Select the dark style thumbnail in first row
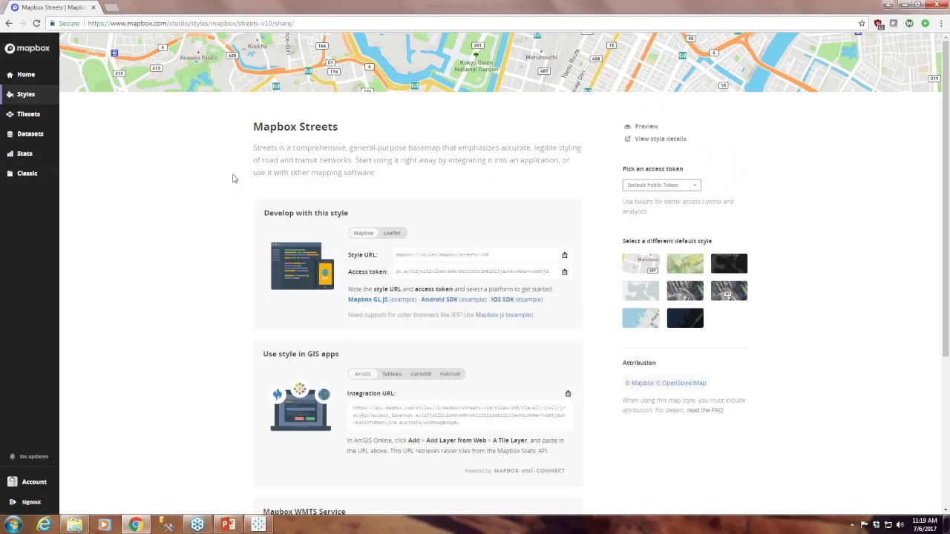Screen dimensions: 950x534 coord(729,263)
